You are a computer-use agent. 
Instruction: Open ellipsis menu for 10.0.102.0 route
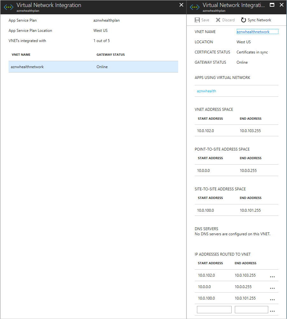click(x=272, y=277)
